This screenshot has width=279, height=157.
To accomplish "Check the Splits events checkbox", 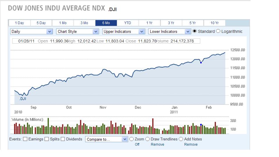I will (47, 139).
